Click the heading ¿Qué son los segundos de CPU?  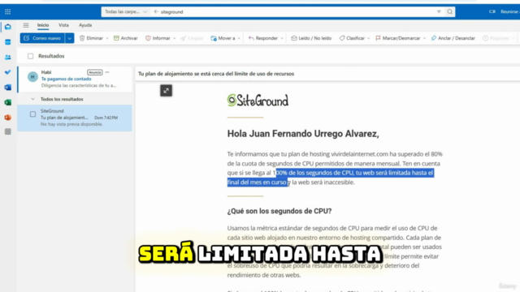coord(279,211)
